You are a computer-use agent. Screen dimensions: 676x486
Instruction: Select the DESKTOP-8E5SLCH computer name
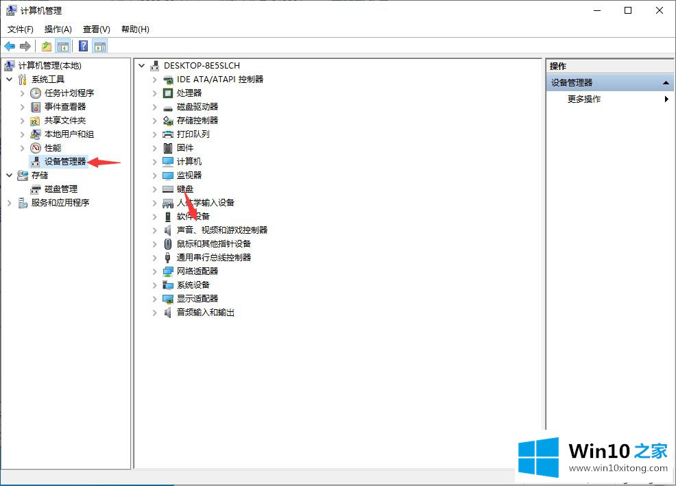coord(202,66)
